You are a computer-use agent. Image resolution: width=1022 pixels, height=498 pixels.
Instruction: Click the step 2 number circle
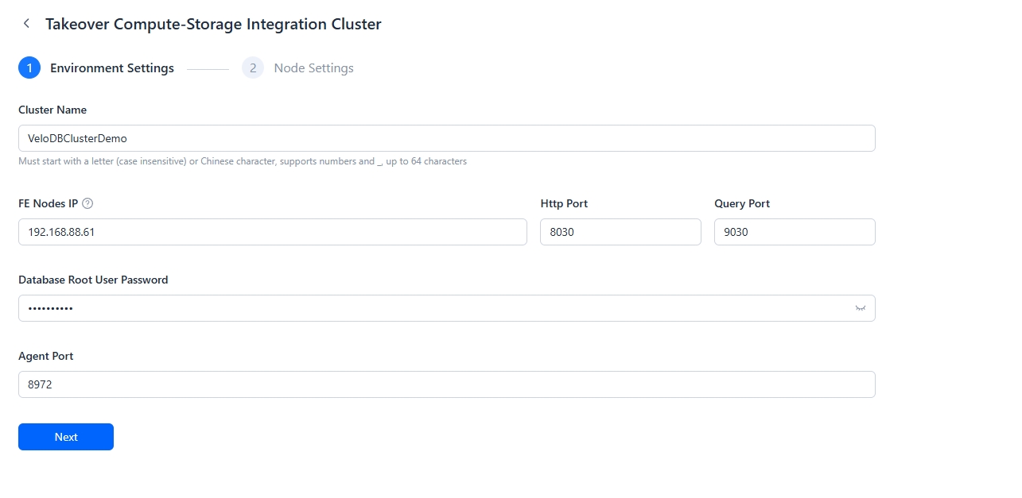click(x=253, y=68)
